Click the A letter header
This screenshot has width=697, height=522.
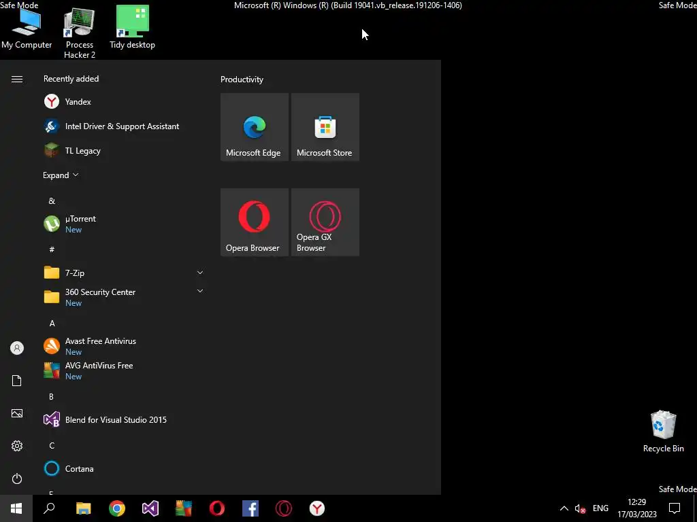point(52,323)
